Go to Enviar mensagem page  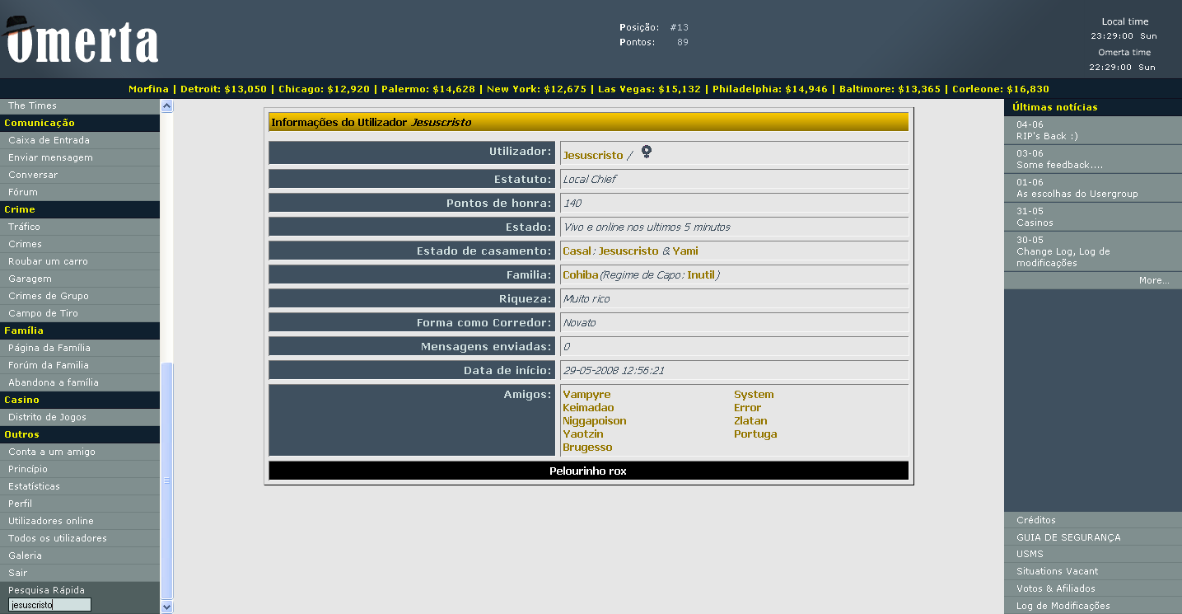(50, 157)
